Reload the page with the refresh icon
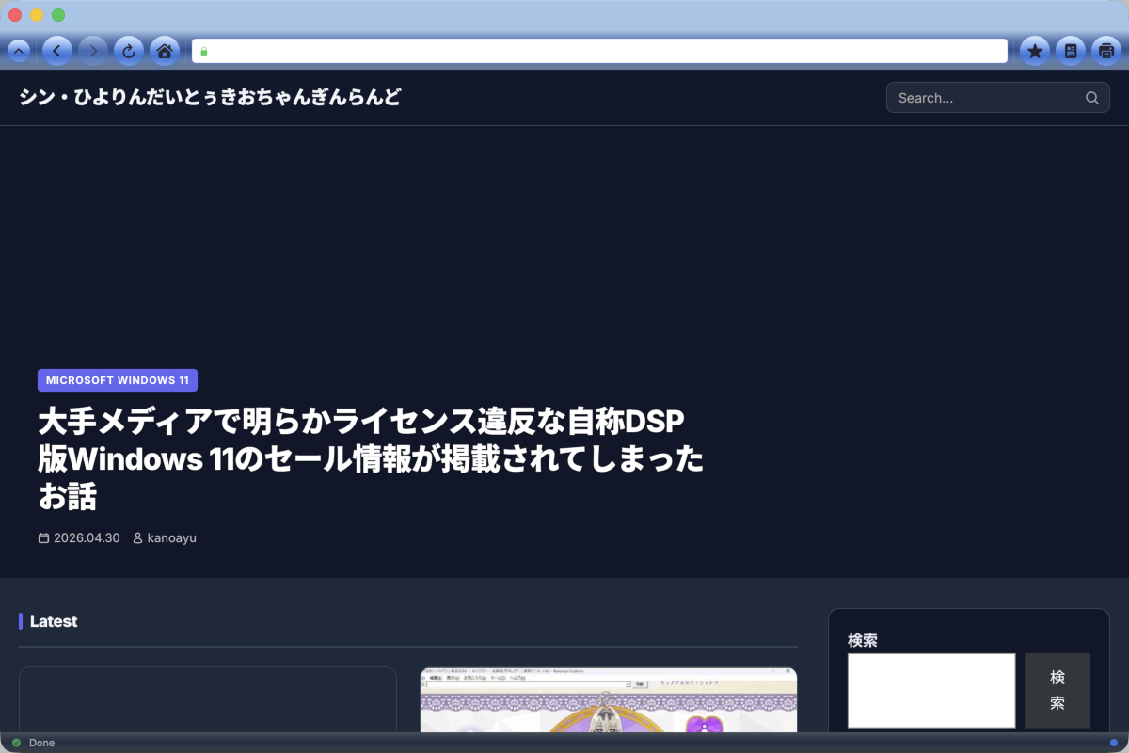 pyautogui.click(x=128, y=51)
